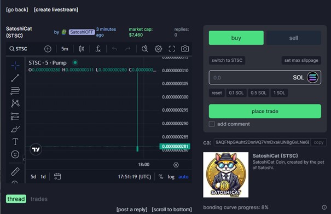
Task: Click the 17:51:19 (UTC) timezone clock
Action: [x=135, y=177]
